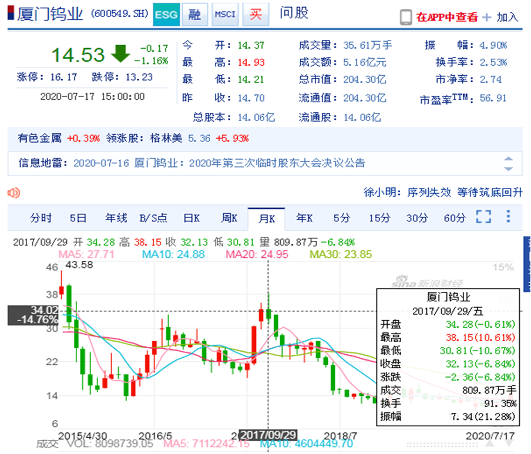Click the volume MA5: 7112242.15 label
This screenshot has height=454, width=531.
pos(206,443)
